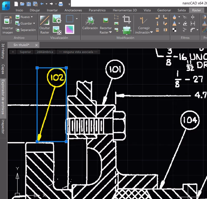Click the speckle removal brush filter icon
Screen dimensions: 207x199
[x=185, y=17]
